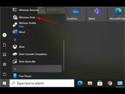The width and height of the screenshot is (125, 94).
Task: Open Windows Terminal from the app list
Action: coord(26,10)
